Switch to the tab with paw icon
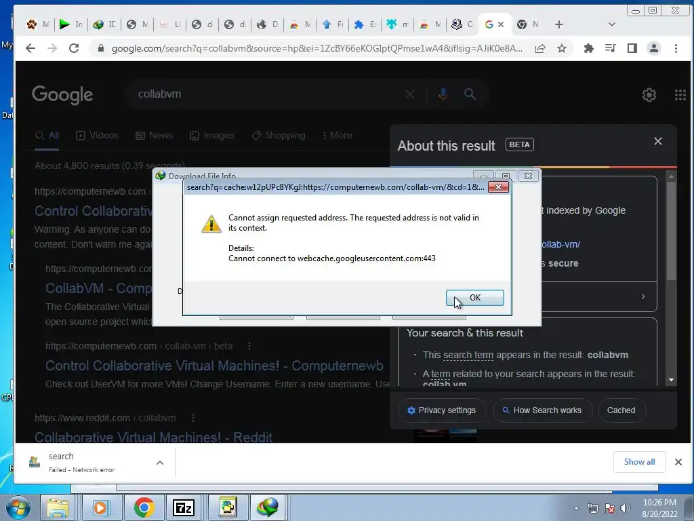694x521 pixels. pos(37,24)
